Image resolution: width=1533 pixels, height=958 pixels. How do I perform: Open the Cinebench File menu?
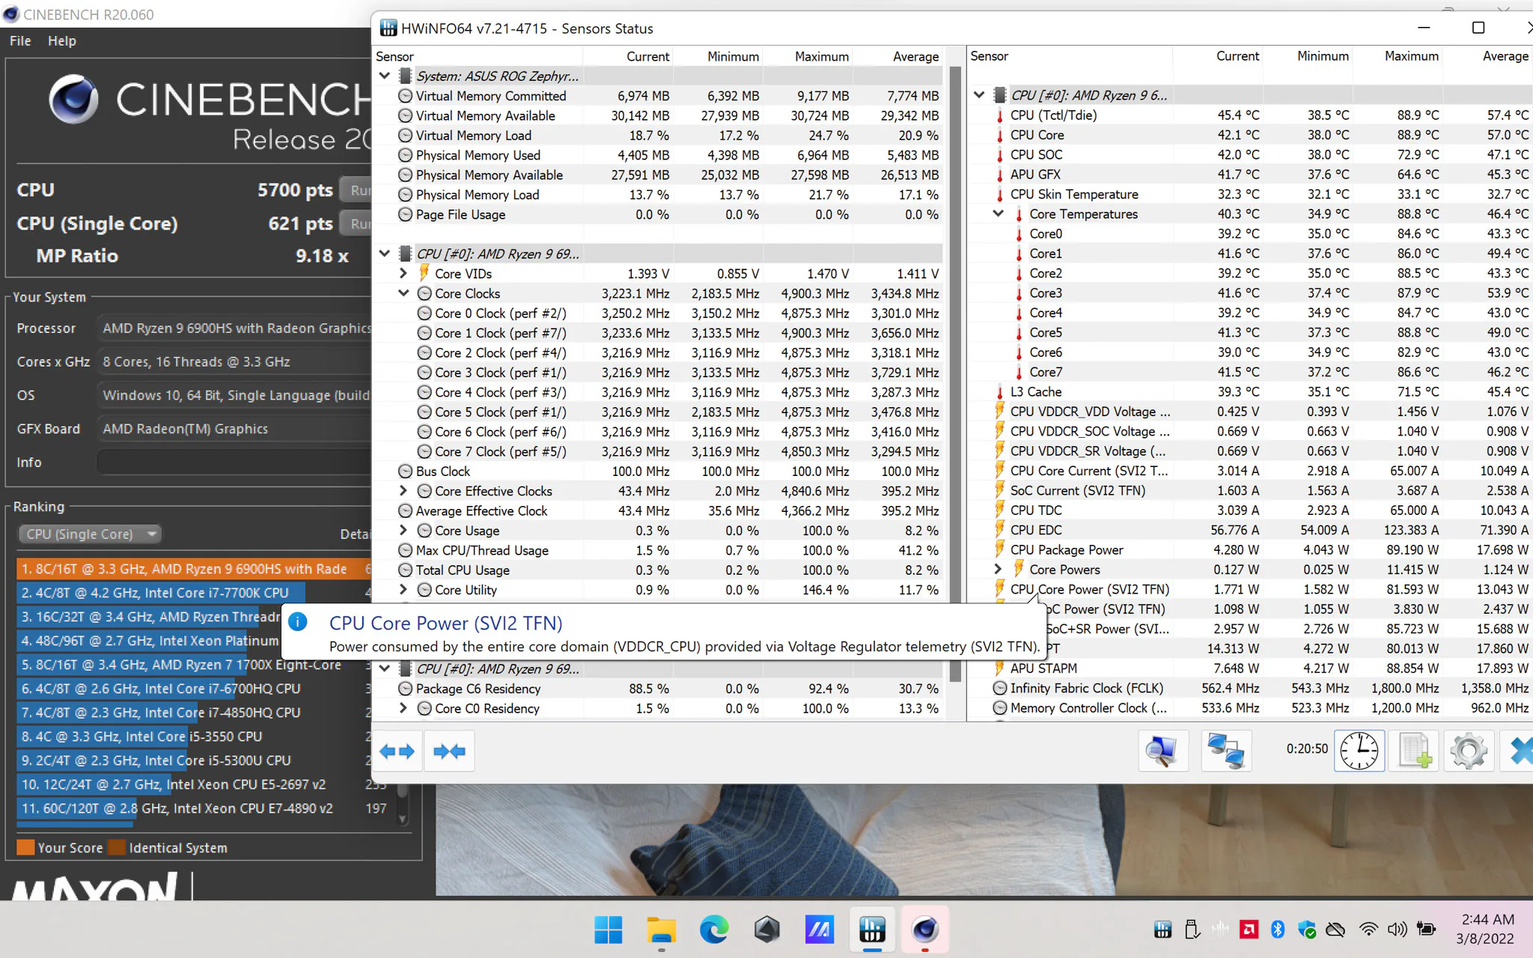[x=20, y=40]
